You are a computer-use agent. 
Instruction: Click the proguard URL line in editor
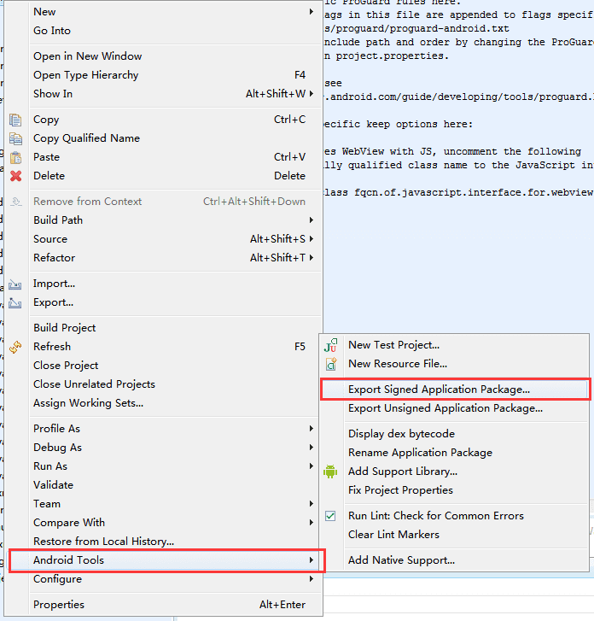[x=459, y=97]
